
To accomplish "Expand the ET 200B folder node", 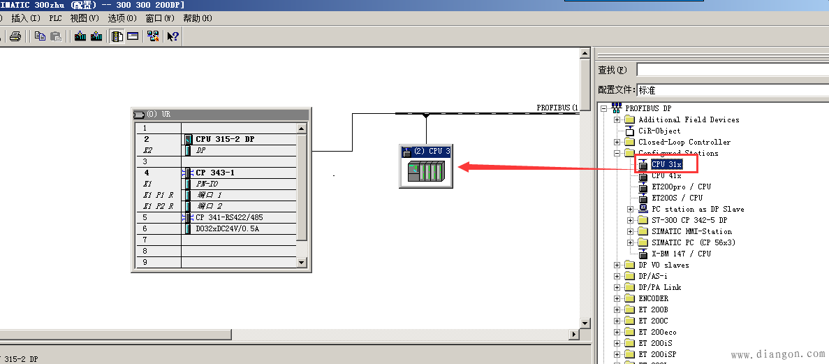I will coord(617,310).
